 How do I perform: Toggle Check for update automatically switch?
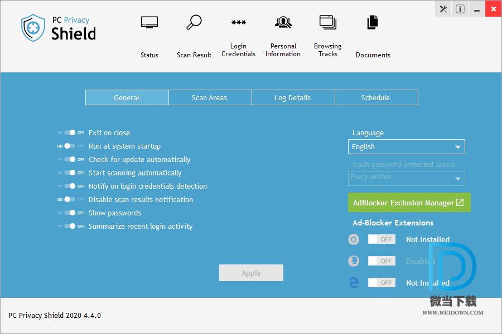[x=70, y=160]
